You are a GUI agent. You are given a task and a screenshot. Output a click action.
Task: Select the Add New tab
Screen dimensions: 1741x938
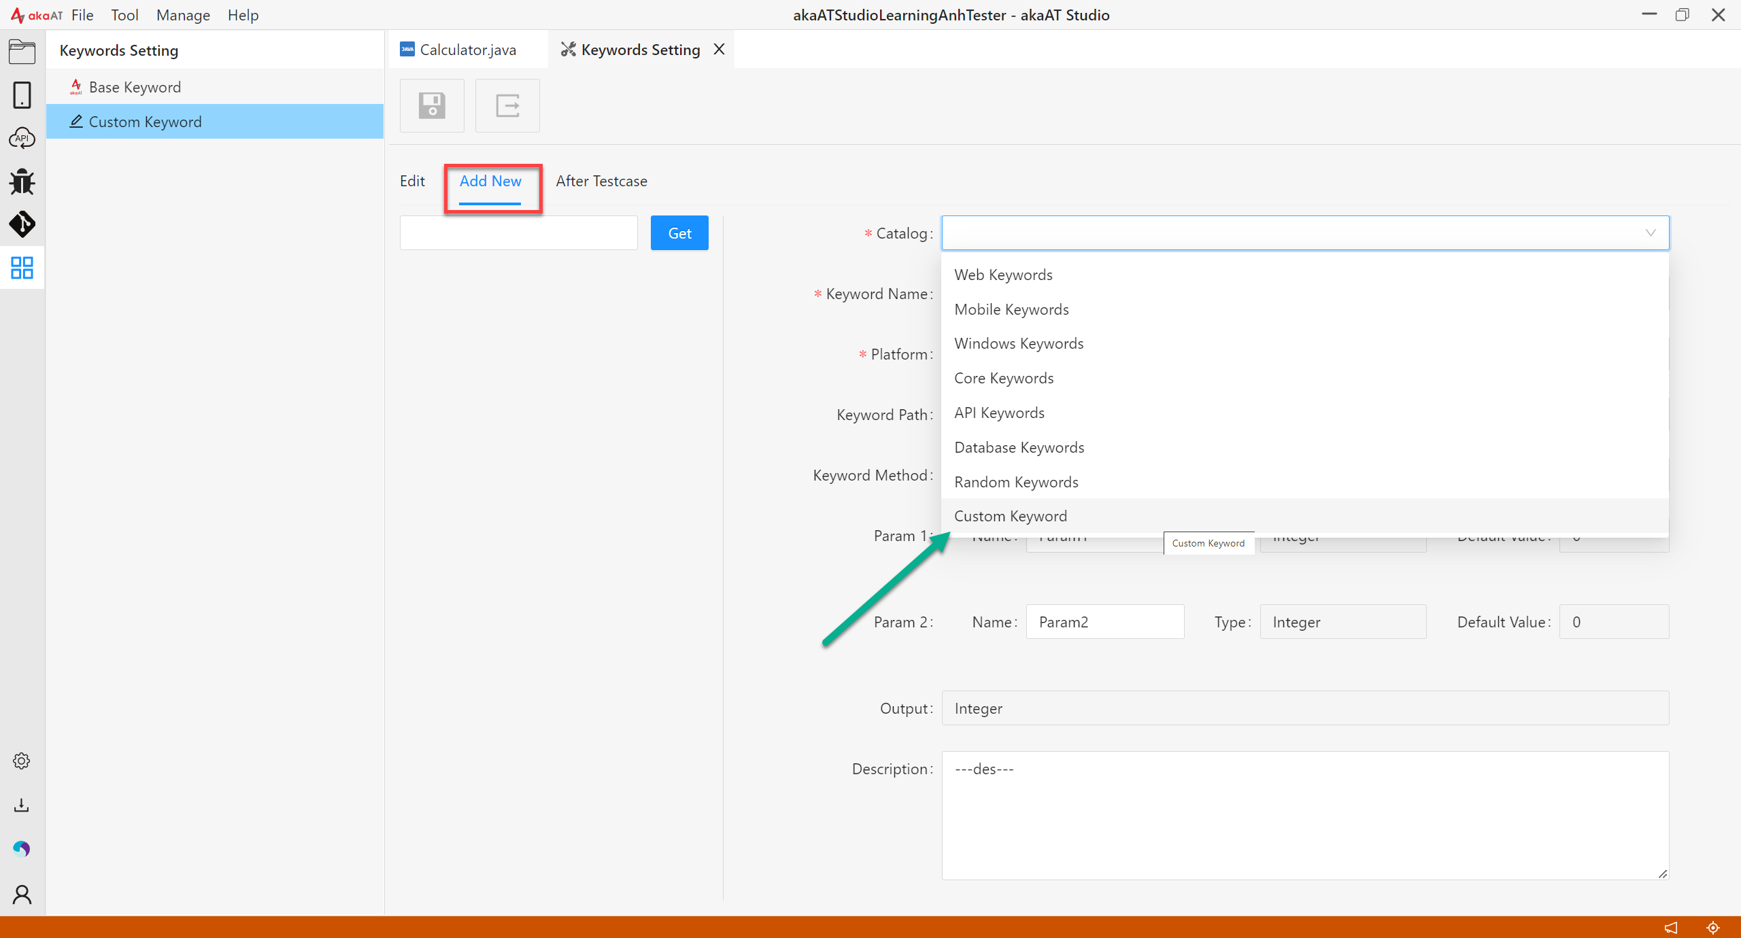[490, 181]
